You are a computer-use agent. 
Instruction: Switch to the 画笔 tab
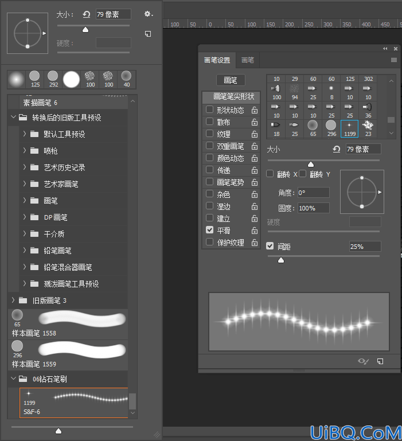248,60
